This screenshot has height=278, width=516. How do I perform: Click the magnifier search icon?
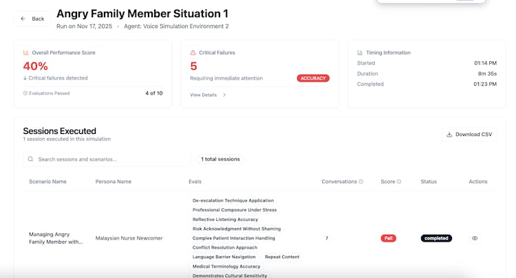[30, 159]
